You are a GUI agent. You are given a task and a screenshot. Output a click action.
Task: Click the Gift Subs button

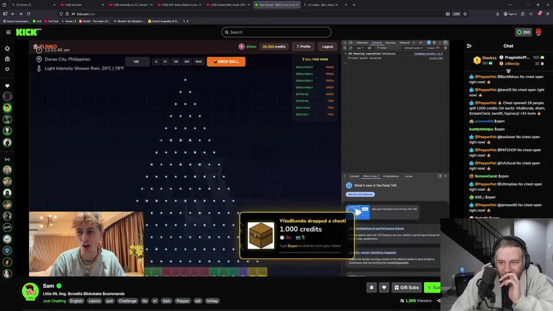tap(406, 287)
